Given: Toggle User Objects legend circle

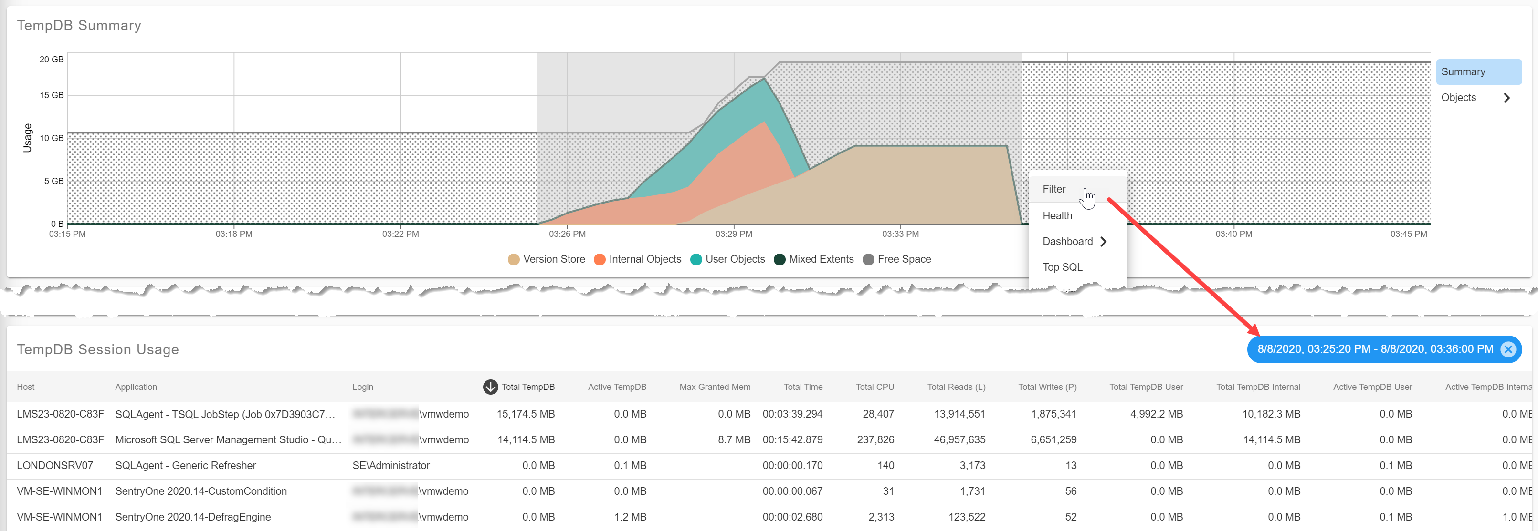Looking at the screenshot, I should pos(695,259).
